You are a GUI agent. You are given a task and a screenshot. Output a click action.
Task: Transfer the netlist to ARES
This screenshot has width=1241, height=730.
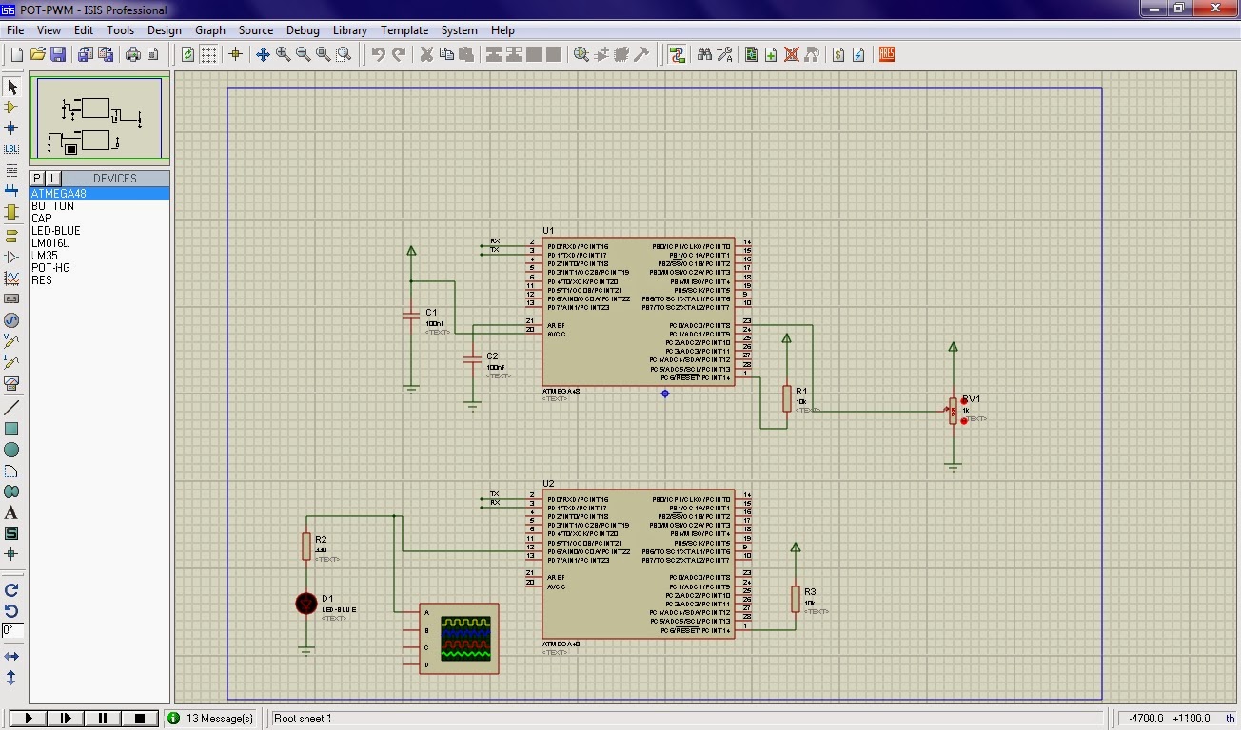(x=886, y=54)
